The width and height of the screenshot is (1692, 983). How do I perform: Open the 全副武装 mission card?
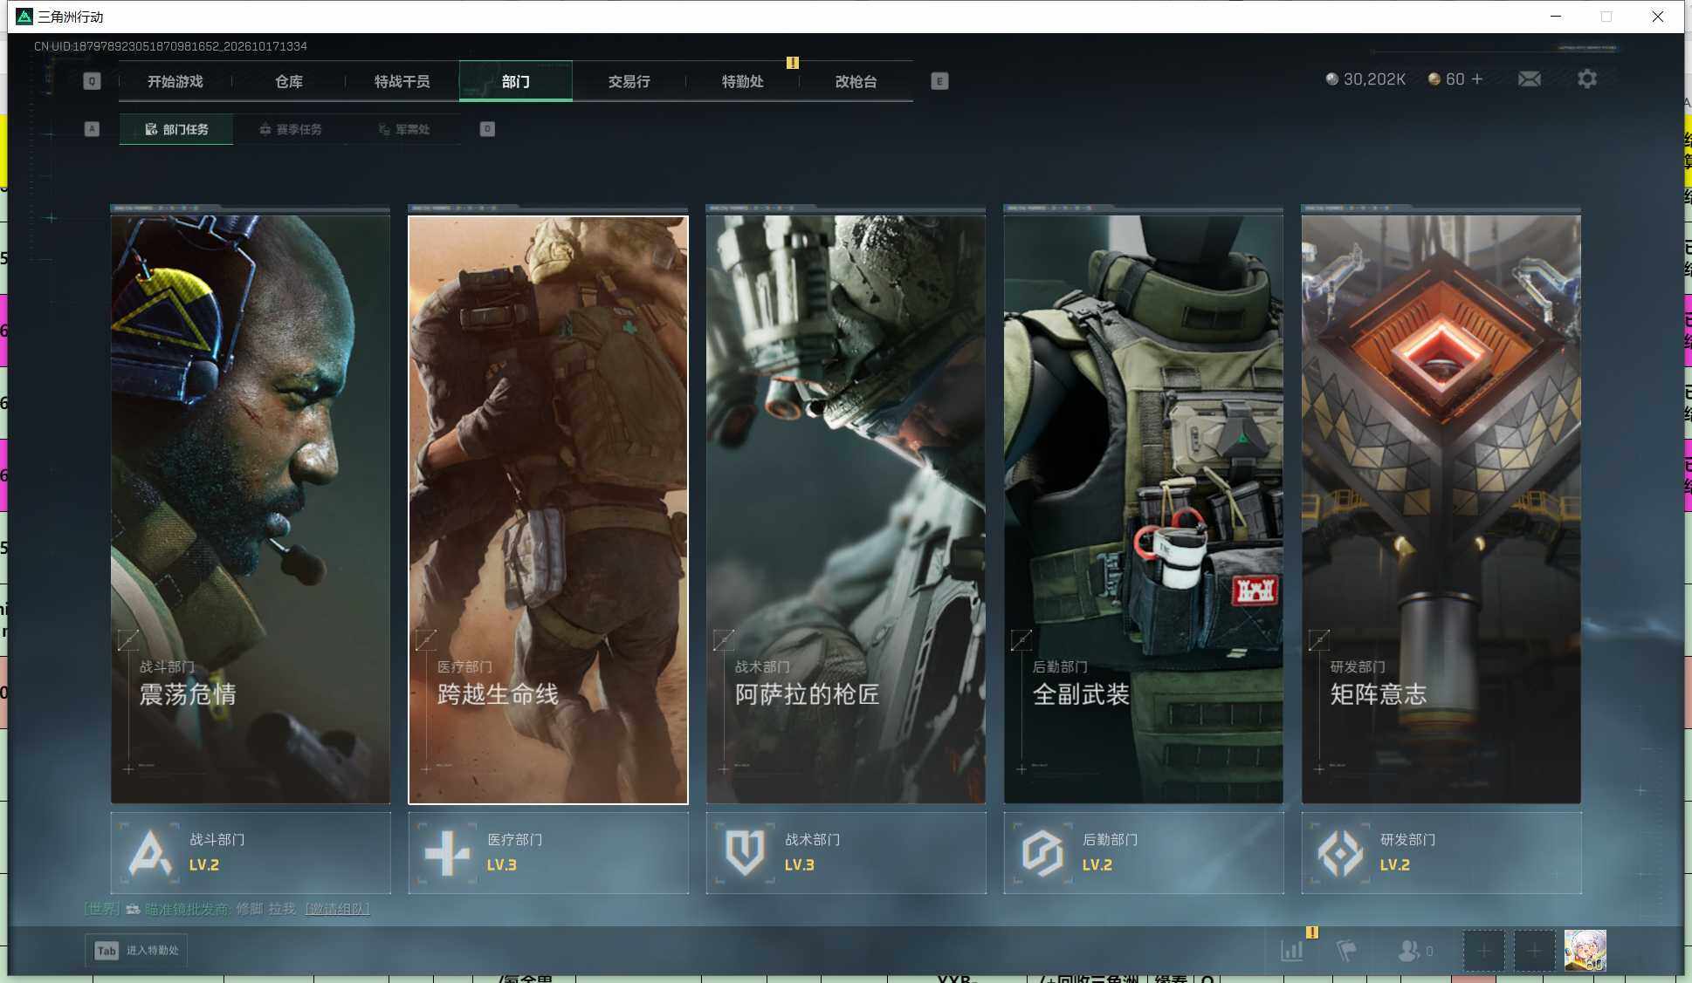click(x=1144, y=509)
